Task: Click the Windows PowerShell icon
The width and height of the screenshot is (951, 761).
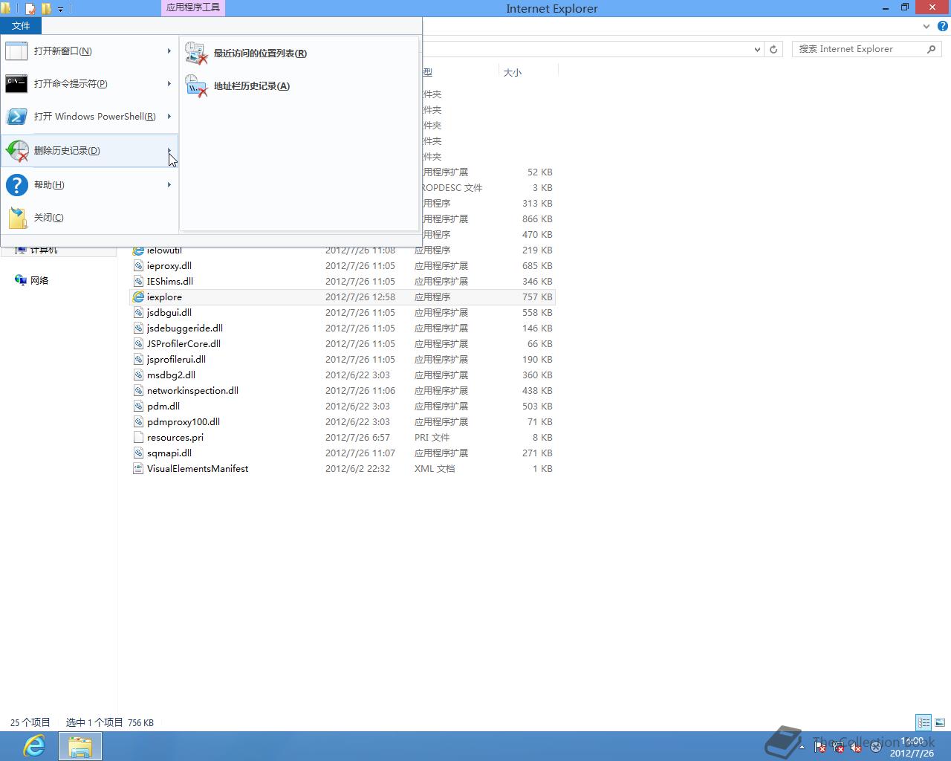Action: pos(16,117)
